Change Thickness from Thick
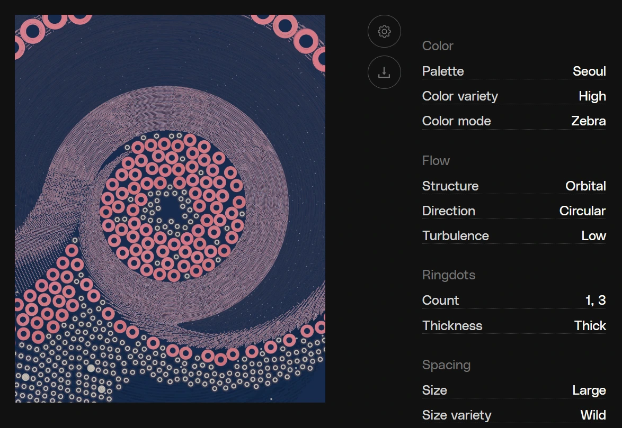 coord(514,326)
